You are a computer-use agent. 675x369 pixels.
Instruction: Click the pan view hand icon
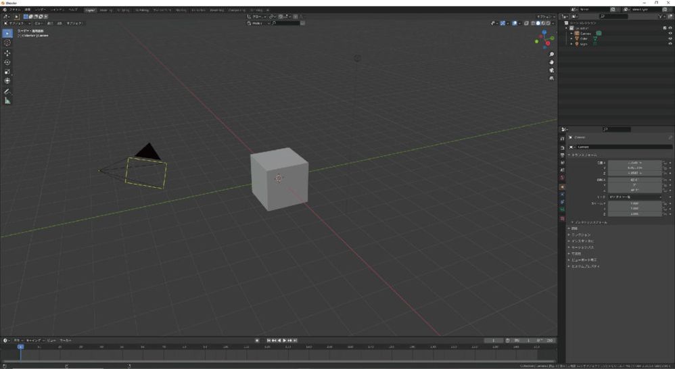coord(551,62)
